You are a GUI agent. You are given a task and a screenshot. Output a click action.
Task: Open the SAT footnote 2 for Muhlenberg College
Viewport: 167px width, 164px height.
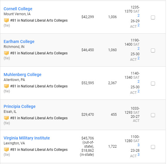[x=138, y=82]
